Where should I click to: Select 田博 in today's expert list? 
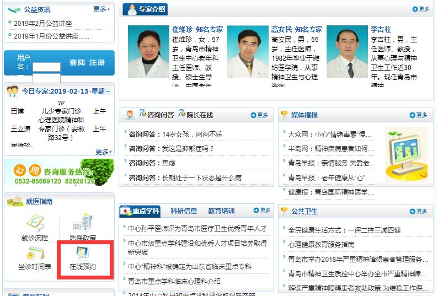click(x=17, y=111)
